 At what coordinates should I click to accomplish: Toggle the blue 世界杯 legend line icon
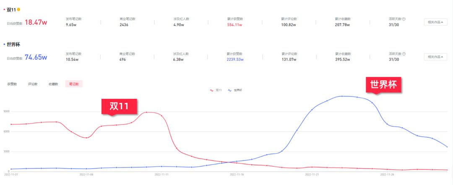[x=230, y=90]
